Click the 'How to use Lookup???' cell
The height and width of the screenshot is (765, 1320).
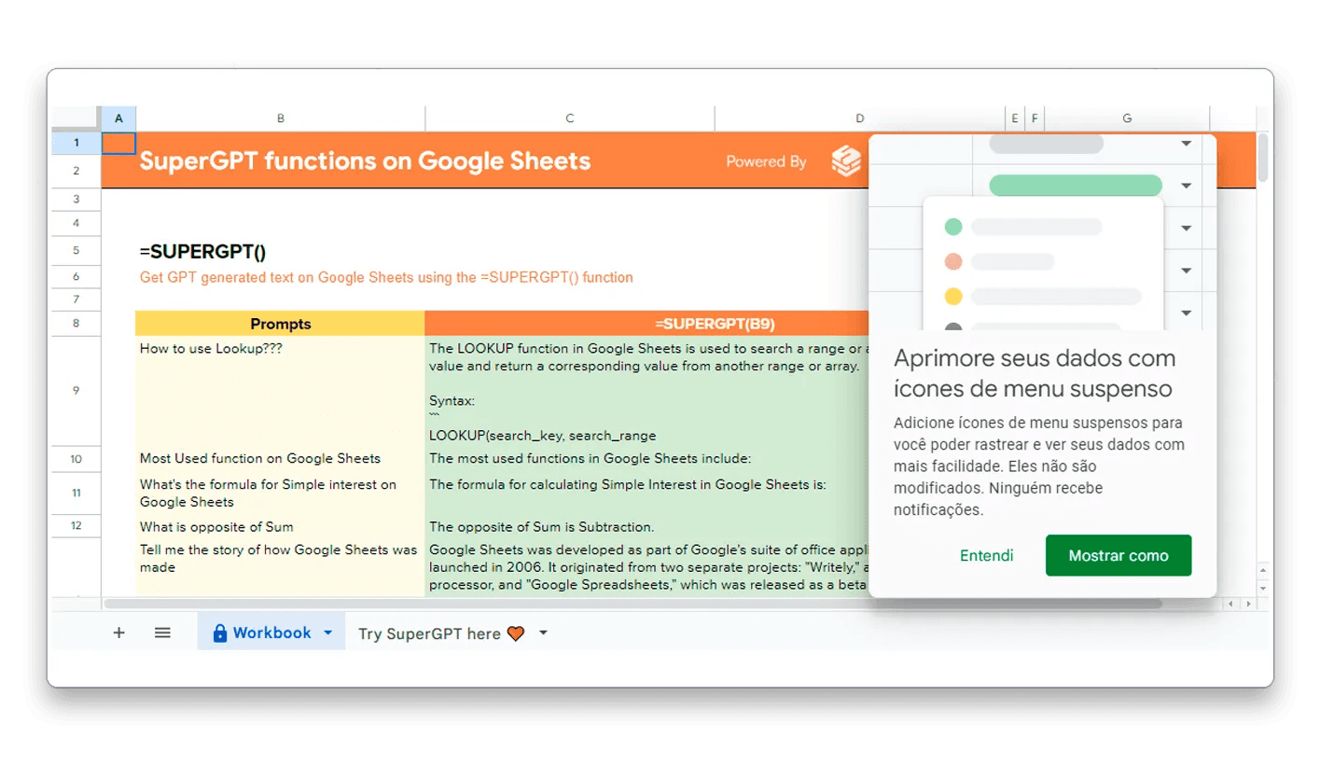click(x=280, y=391)
